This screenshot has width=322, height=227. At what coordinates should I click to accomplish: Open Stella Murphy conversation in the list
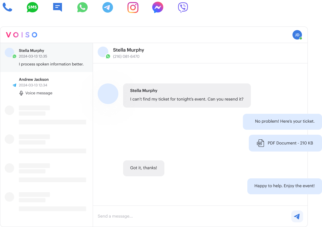46,57
